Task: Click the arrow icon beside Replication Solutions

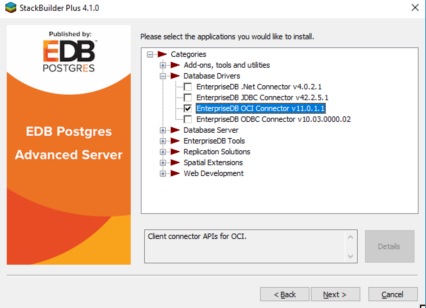Action: 175,152
